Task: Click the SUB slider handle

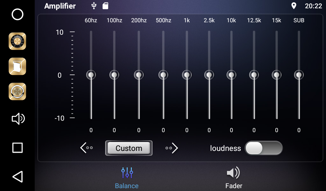Action: tap(299, 75)
